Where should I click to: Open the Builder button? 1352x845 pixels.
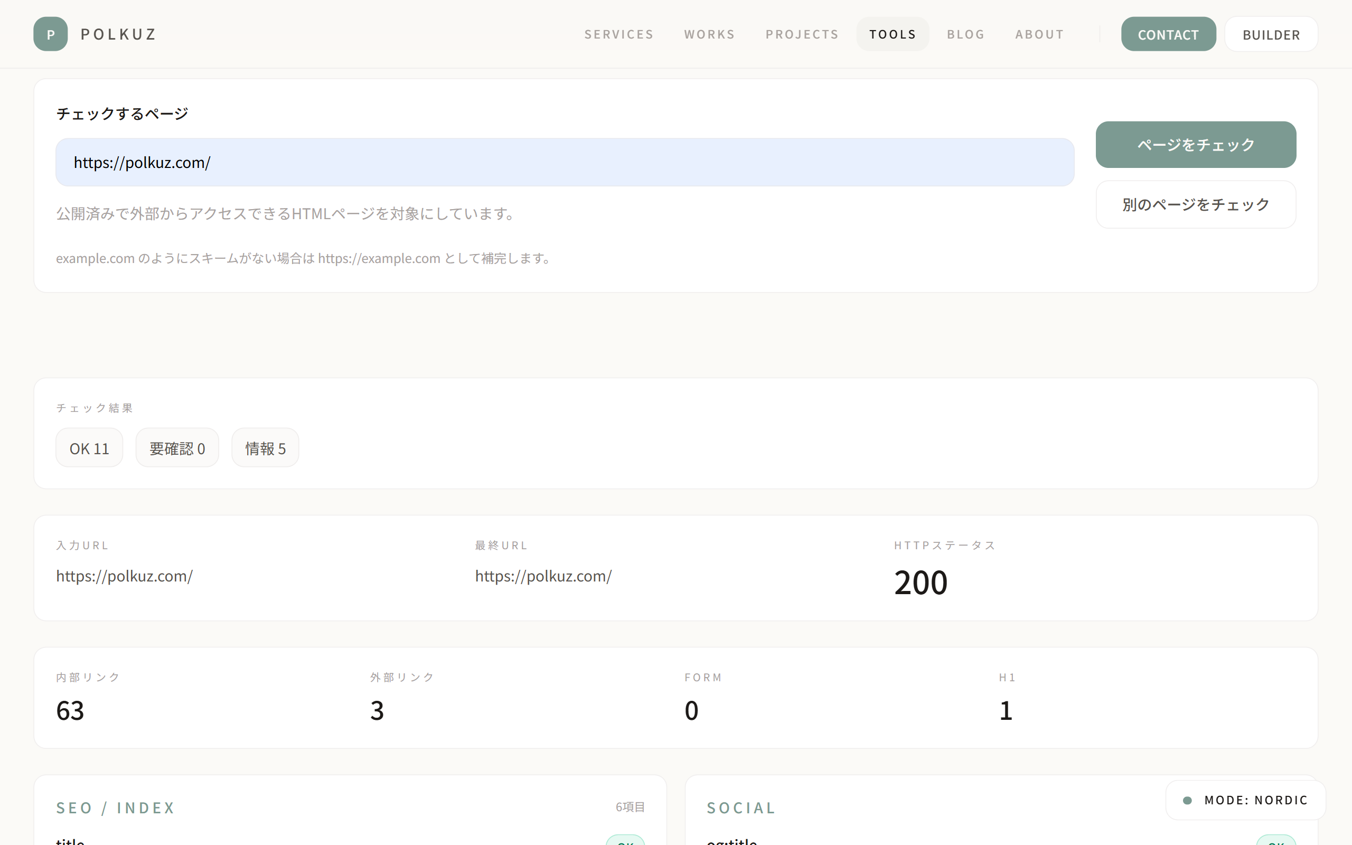(1271, 34)
